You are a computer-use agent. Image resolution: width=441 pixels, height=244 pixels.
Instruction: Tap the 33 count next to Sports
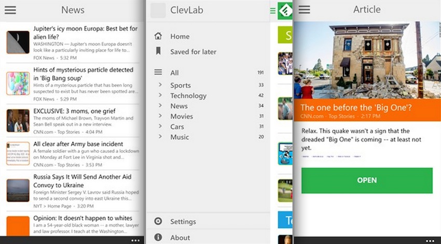click(x=261, y=85)
